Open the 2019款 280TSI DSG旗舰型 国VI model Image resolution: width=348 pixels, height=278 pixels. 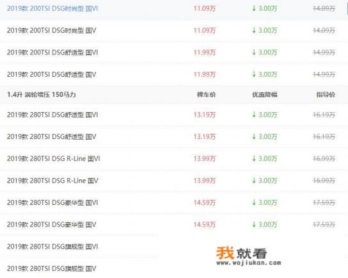pyautogui.click(x=53, y=247)
